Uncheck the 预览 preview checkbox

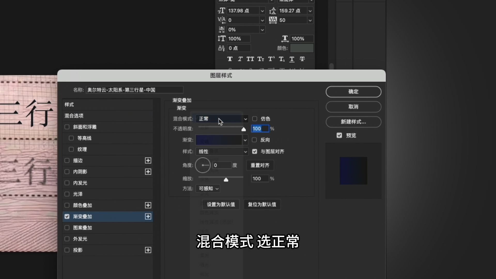click(339, 135)
